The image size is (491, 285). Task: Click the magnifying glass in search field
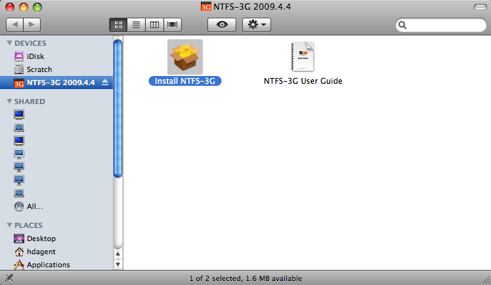402,25
